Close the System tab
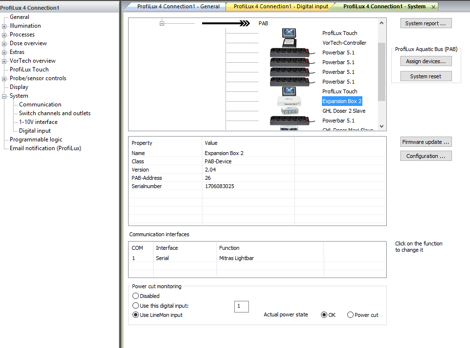Image resolution: width=470 pixels, height=348 pixels. click(433, 7)
